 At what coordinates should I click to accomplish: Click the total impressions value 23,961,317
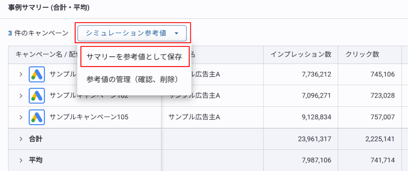(x=314, y=139)
